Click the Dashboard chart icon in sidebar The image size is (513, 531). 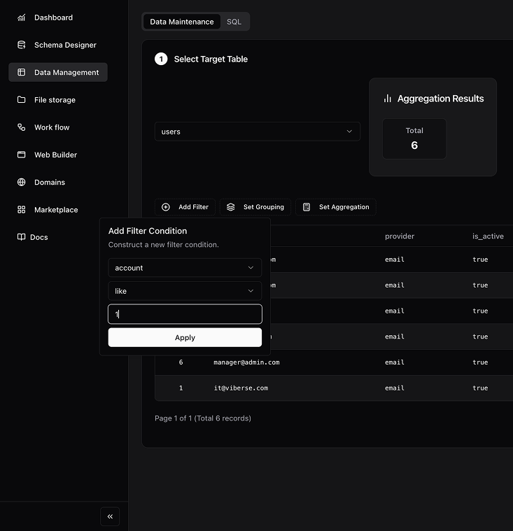click(21, 17)
